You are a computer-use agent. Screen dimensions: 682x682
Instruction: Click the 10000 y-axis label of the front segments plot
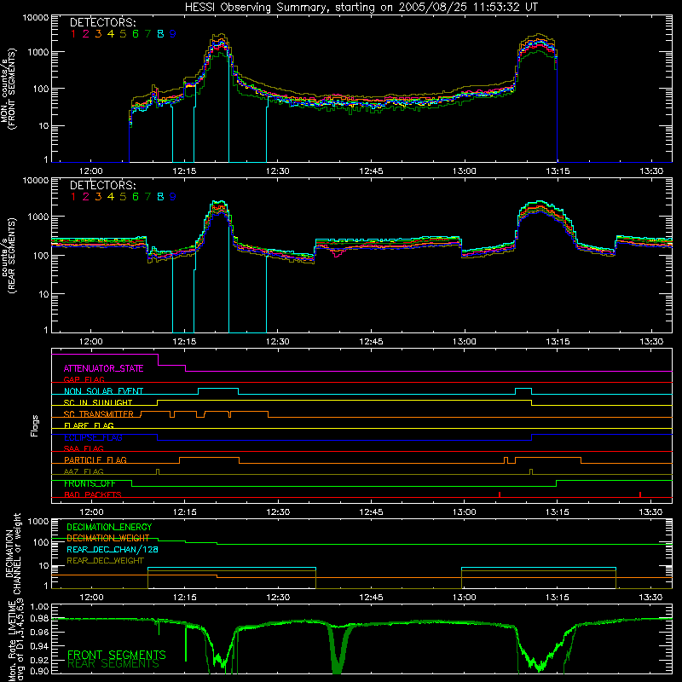[36, 18]
